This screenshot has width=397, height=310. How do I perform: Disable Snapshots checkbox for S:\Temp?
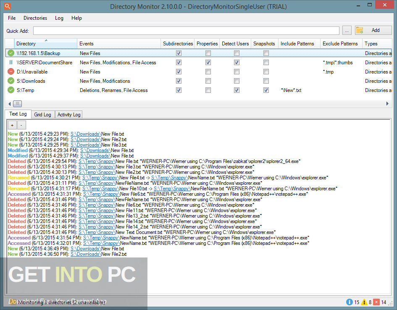tap(266, 90)
